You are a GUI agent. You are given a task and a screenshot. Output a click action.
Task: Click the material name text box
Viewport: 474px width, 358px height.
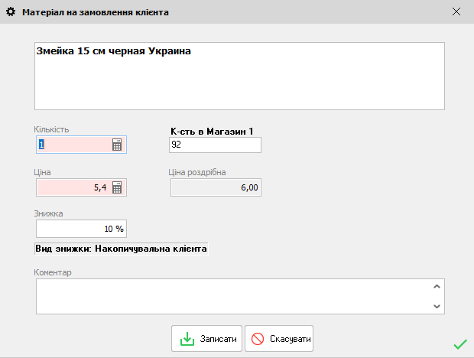(239, 76)
